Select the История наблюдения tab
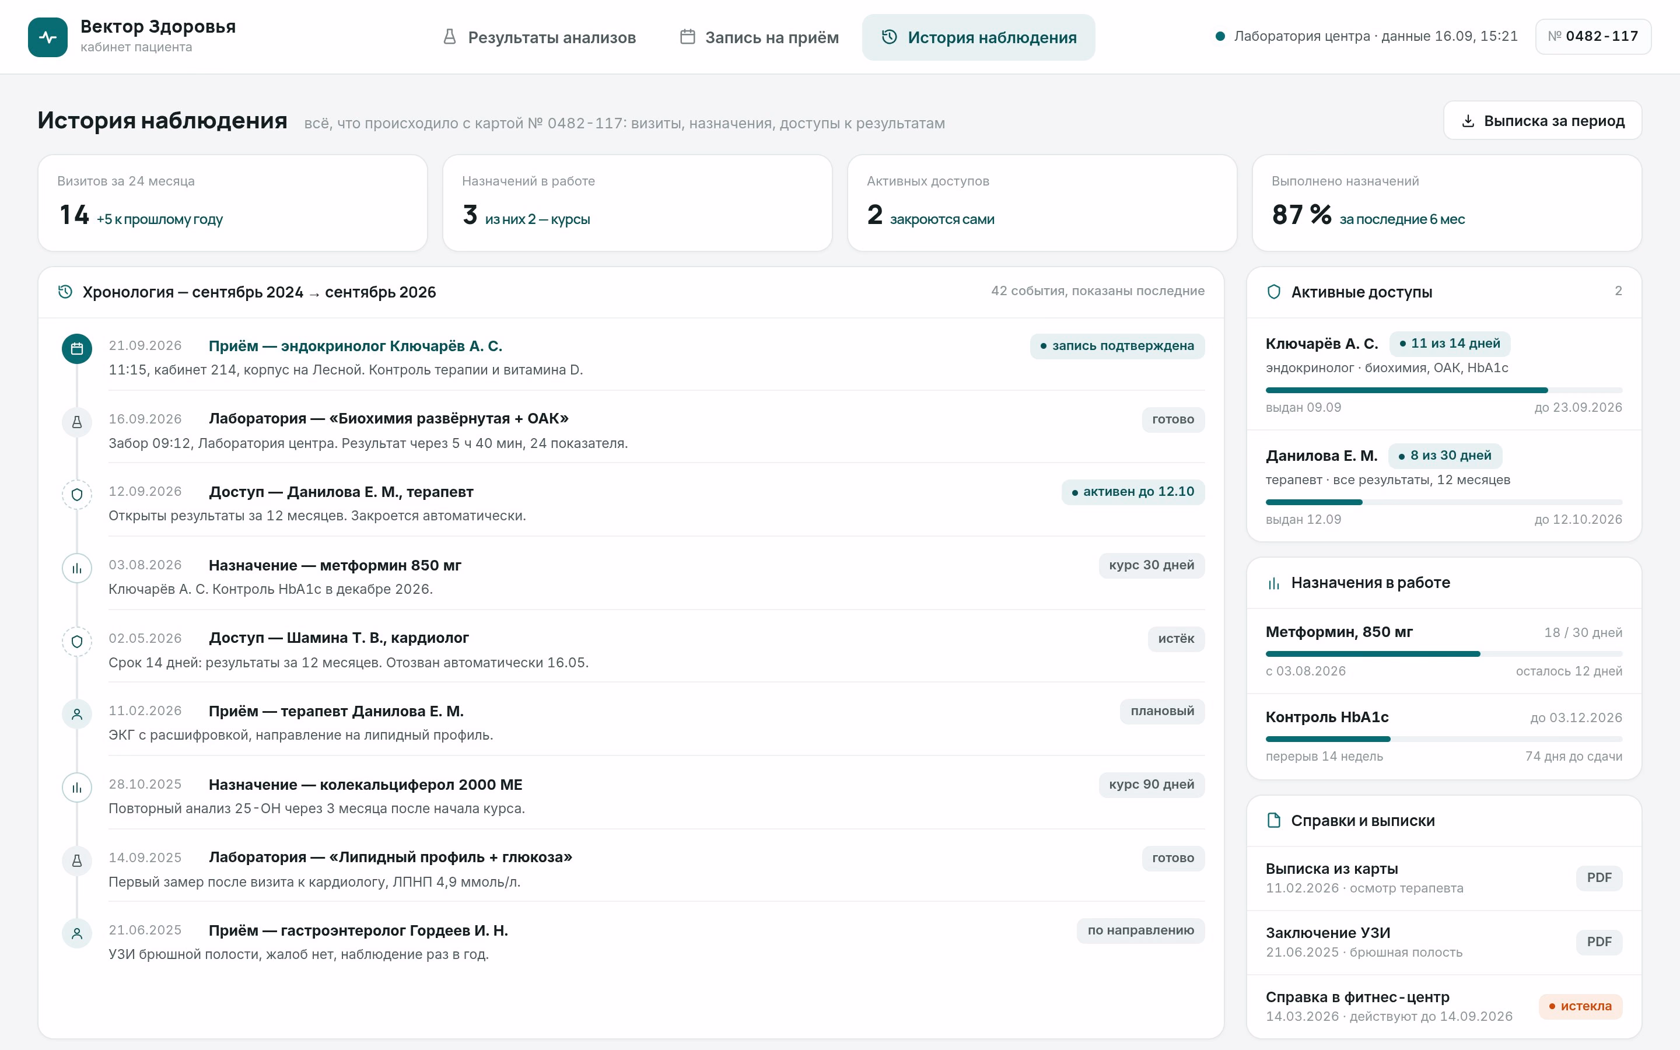 click(x=978, y=37)
